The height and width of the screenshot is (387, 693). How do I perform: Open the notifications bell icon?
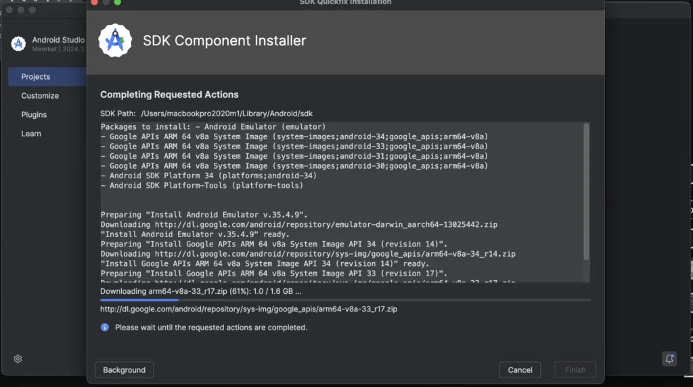669,359
